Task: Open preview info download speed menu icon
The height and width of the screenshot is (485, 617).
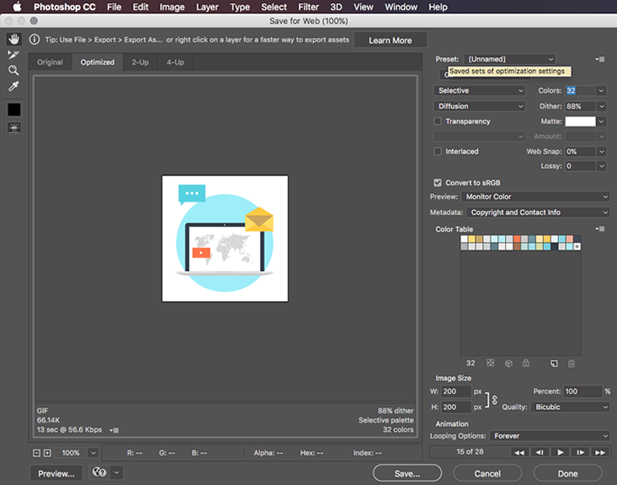Action: (x=114, y=430)
